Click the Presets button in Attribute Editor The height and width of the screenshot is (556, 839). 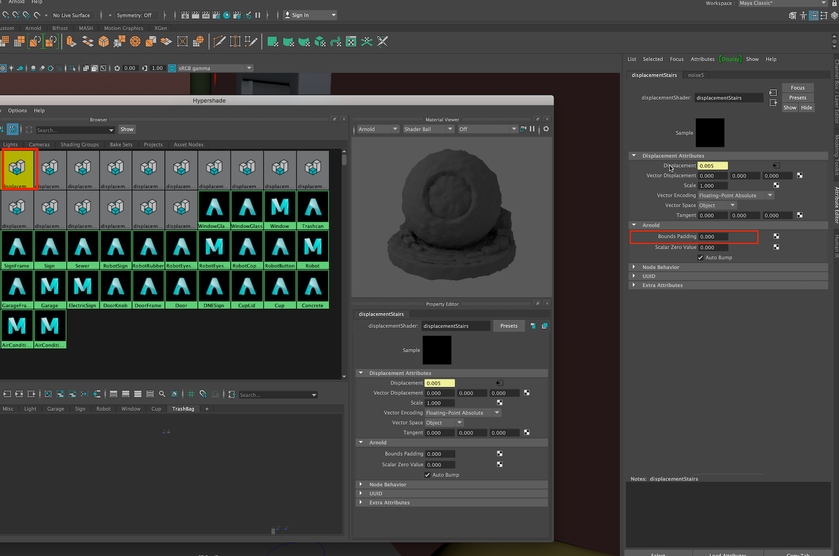798,98
